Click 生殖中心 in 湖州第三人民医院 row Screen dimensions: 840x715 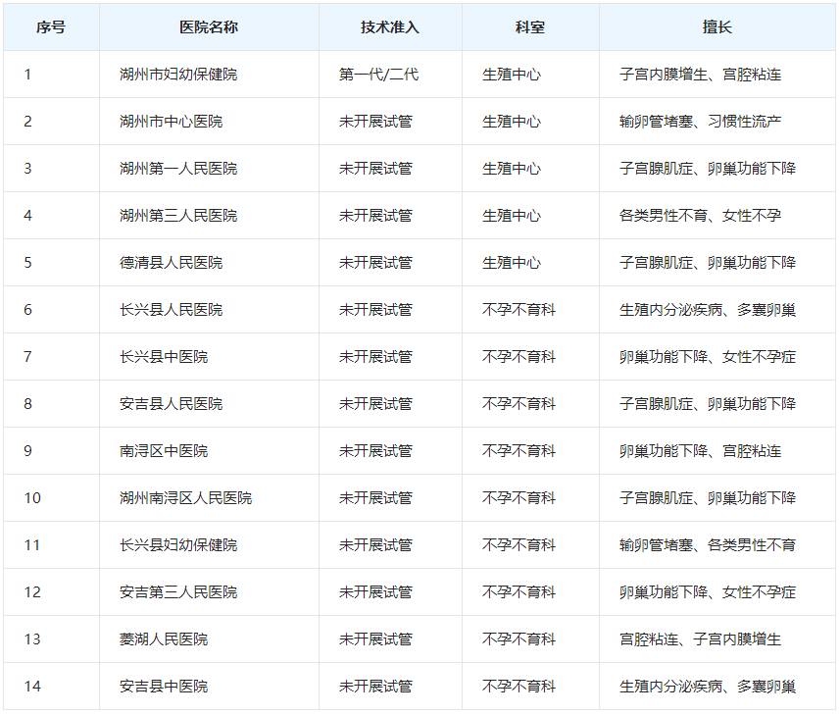tap(512, 216)
